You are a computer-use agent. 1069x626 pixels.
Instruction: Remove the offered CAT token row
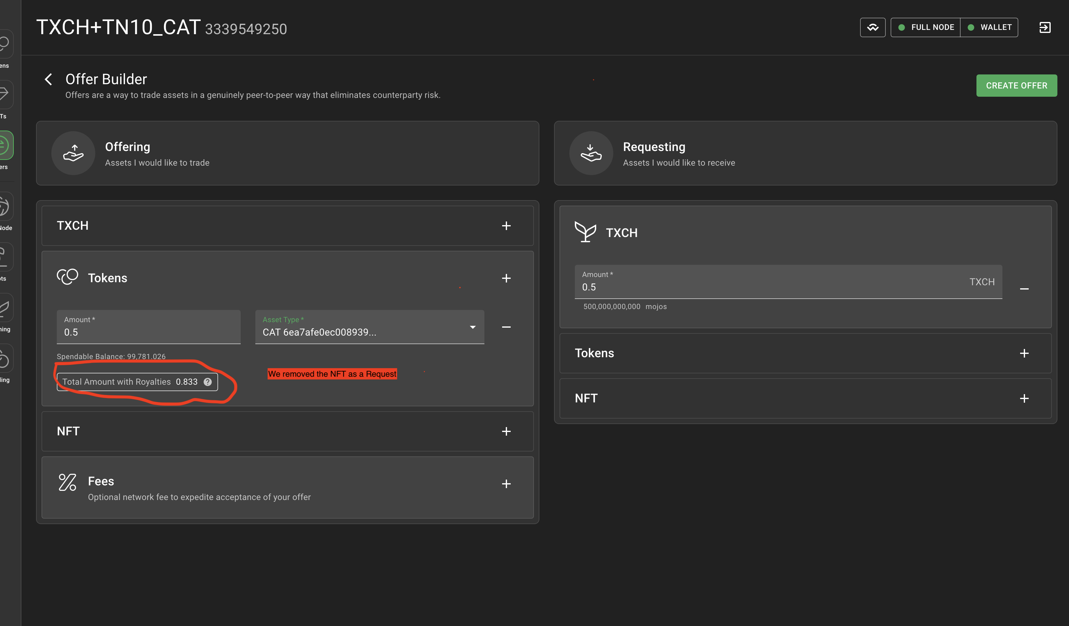[506, 327]
